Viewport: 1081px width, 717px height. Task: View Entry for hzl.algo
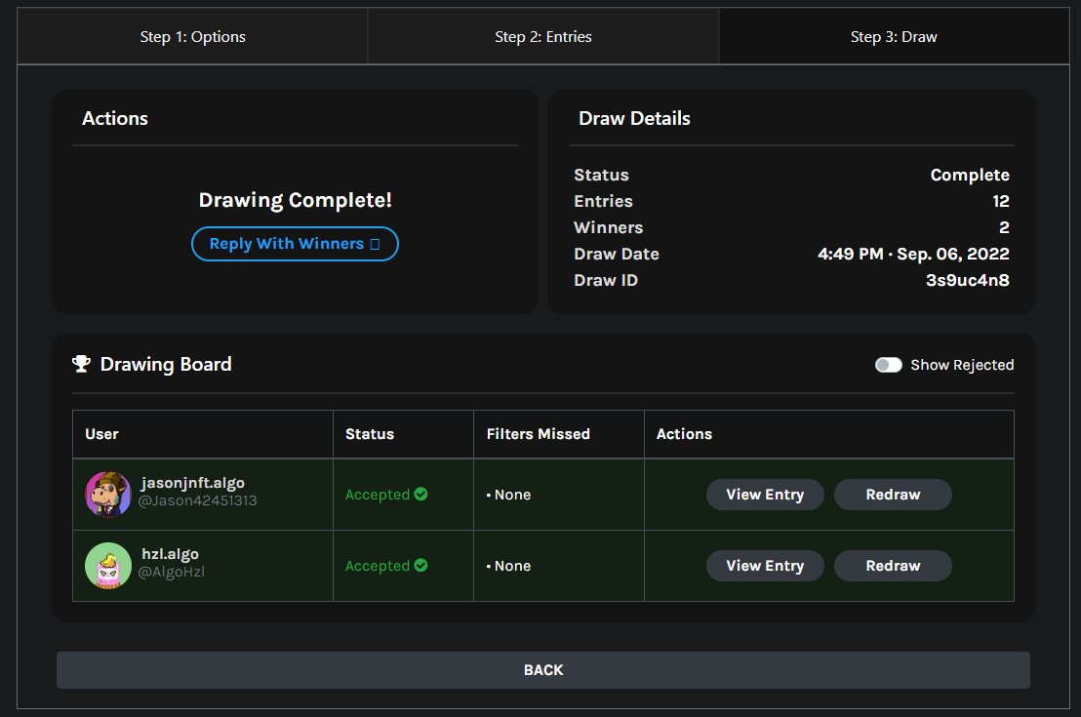pos(765,566)
